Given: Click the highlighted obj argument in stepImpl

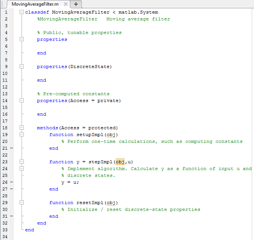Looking at the screenshot, I should (120, 162).
